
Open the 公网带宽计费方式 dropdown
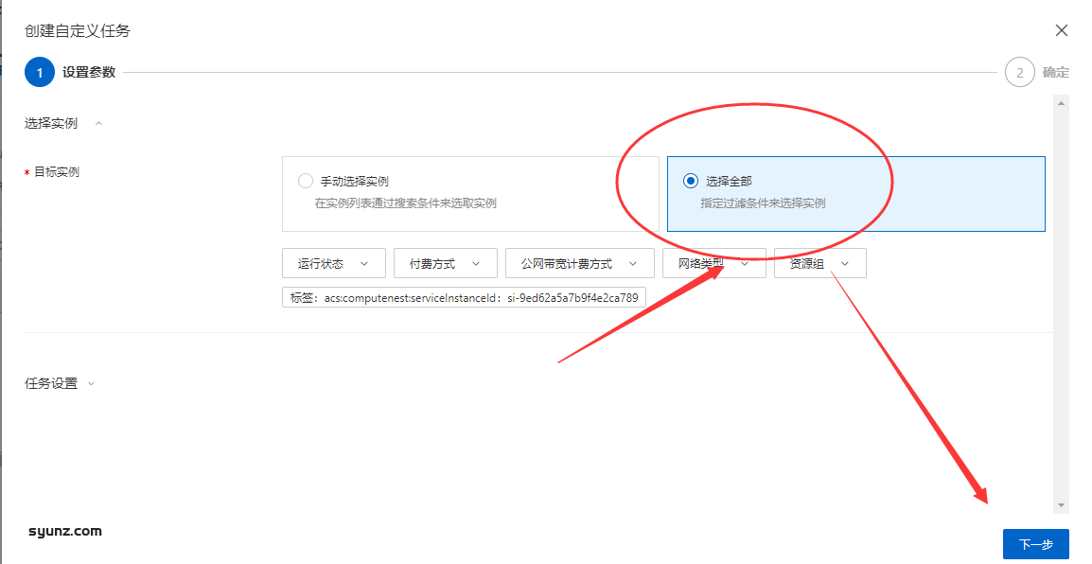579,263
